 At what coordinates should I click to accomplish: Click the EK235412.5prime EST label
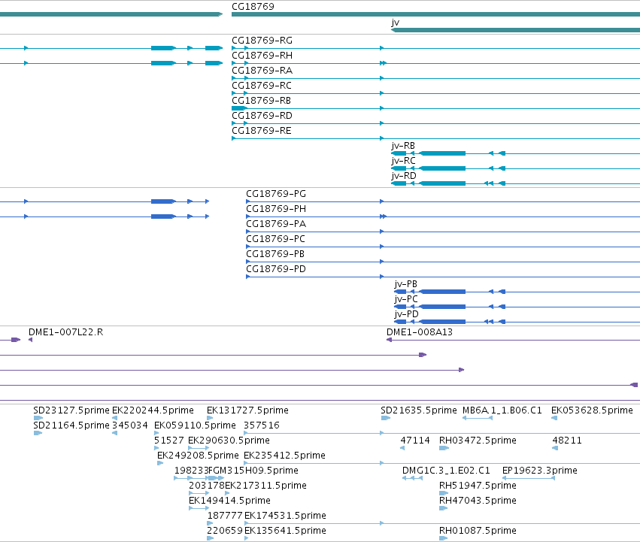[x=284, y=456]
